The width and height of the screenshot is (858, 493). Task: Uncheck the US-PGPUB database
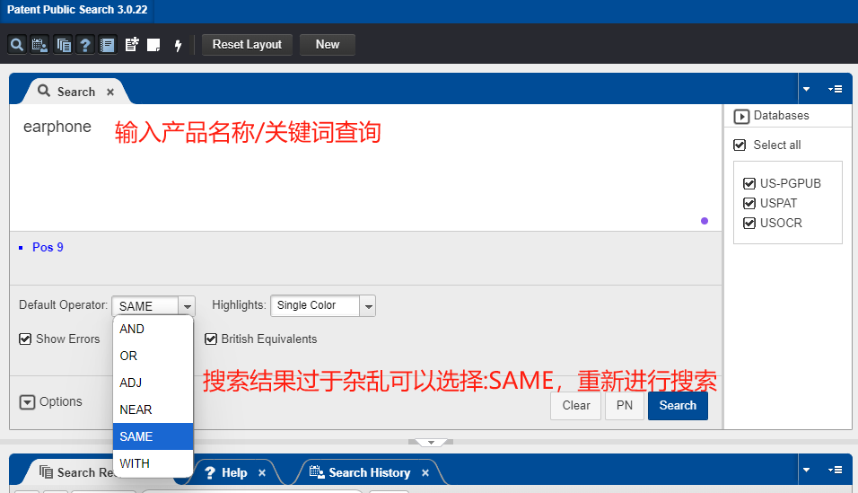[749, 183]
